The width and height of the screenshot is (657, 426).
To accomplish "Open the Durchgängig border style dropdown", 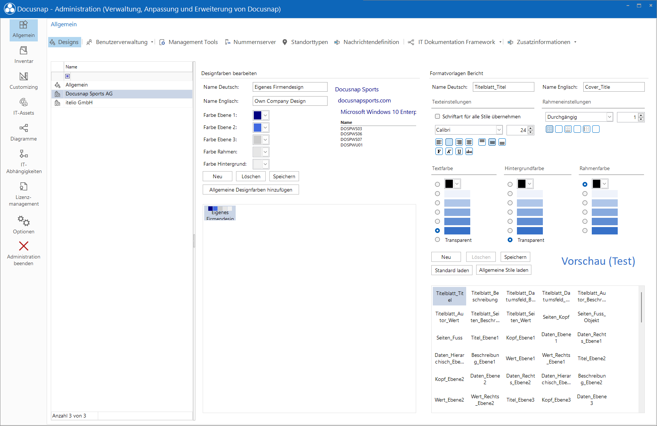I will pos(610,117).
